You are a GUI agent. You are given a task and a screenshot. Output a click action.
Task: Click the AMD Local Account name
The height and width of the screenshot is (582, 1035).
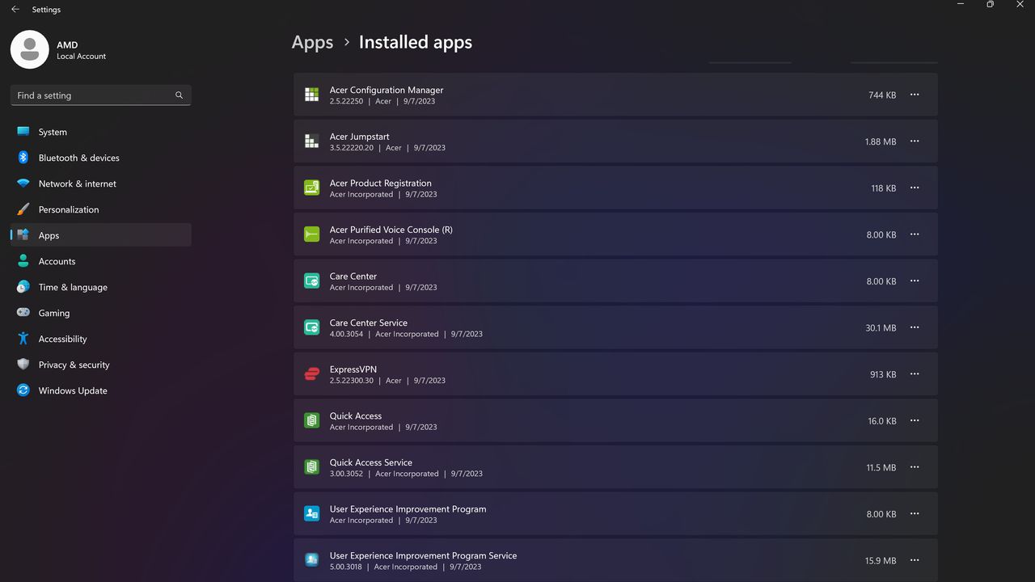(x=81, y=50)
